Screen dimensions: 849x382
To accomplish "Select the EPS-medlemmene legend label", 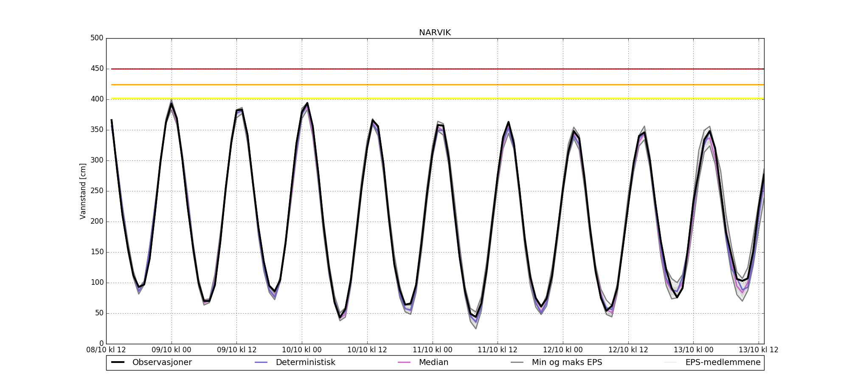I will 722,362.
